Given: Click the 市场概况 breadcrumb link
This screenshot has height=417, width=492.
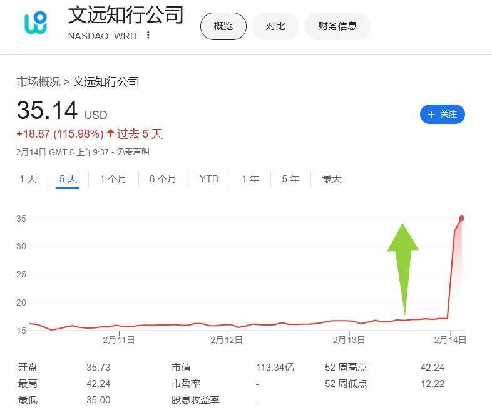Looking at the screenshot, I should [38, 82].
